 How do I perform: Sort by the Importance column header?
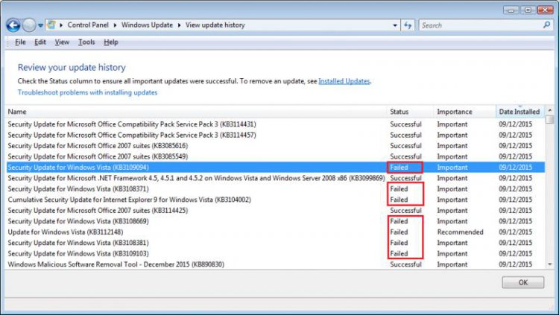point(464,112)
